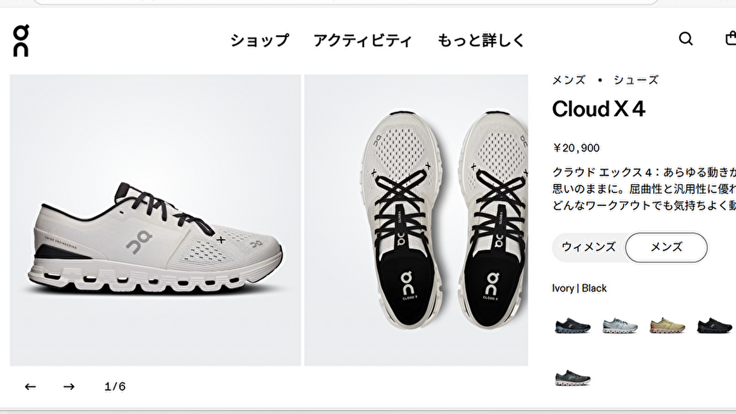736x414 pixels.
Task: Open the shopping bag icon
Action: point(730,38)
